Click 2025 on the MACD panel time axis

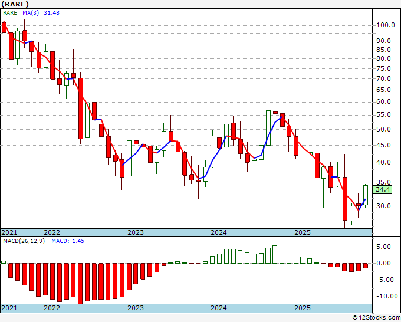[303, 308]
